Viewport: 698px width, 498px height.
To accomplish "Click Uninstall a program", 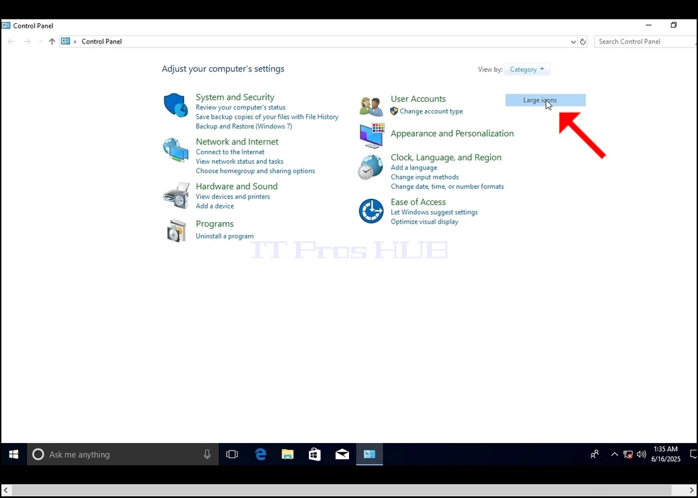I will (x=225, y=236).
